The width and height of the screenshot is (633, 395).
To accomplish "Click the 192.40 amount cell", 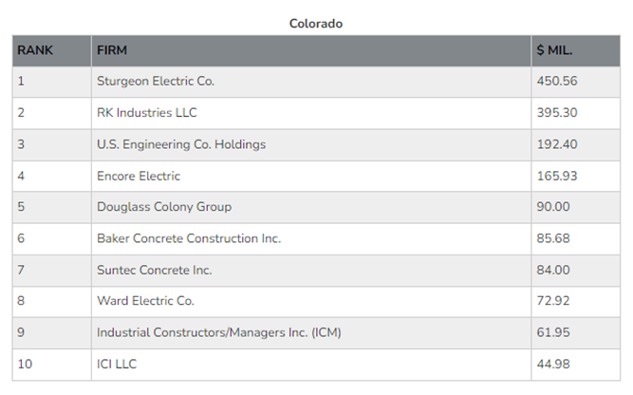I will [556, 144].
